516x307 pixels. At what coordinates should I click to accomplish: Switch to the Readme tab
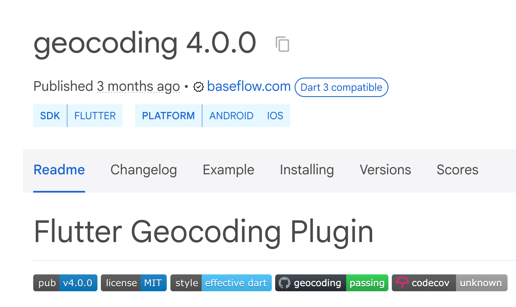[x=59, y=170]
